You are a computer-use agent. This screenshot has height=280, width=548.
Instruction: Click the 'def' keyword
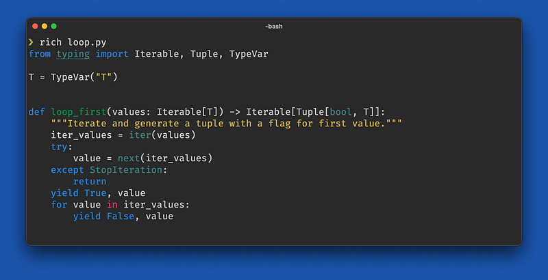(x=37, y=112)
